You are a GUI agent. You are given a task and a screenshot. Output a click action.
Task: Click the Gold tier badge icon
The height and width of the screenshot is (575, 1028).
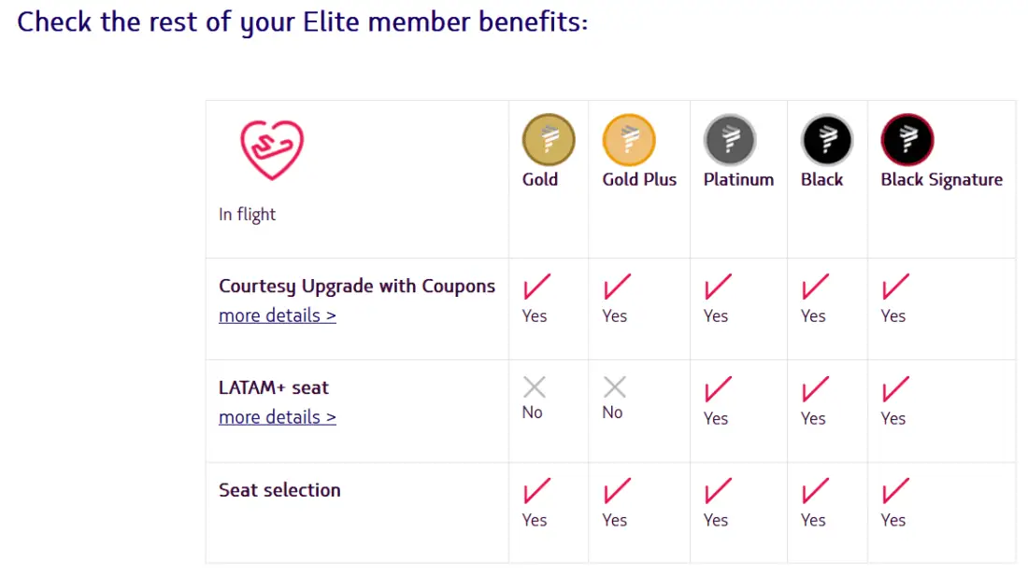(548, 140)
